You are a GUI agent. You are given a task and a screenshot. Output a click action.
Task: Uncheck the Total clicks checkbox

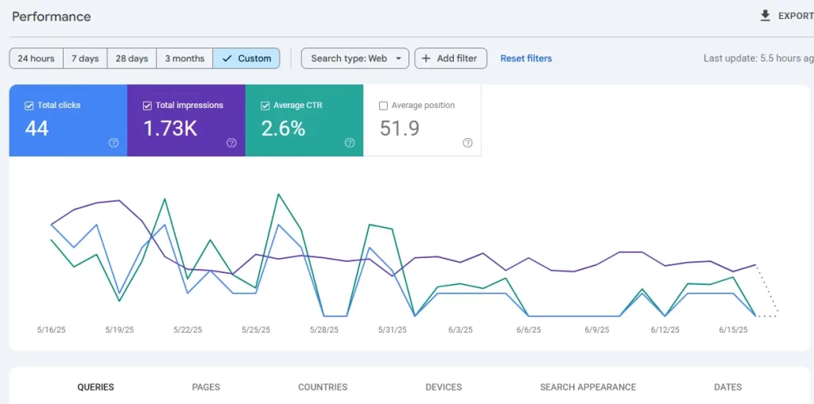click(x=29, y=106)
